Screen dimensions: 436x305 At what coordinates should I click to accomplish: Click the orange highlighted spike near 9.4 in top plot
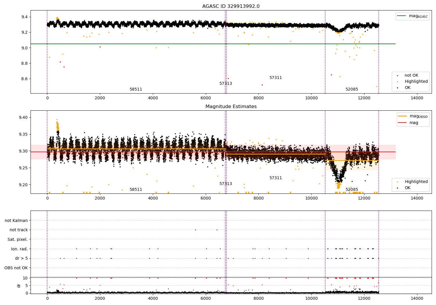tap(58, 19)
